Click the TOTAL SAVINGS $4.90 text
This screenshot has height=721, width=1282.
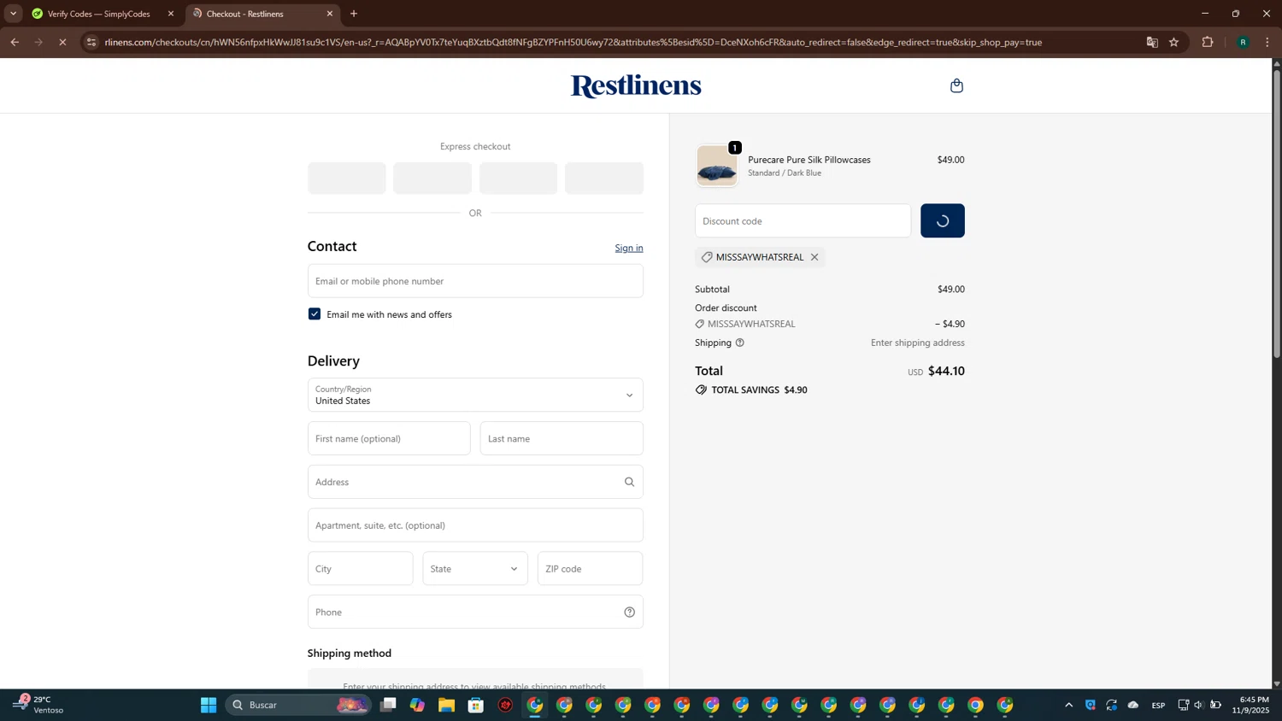(x=759, y=390)
